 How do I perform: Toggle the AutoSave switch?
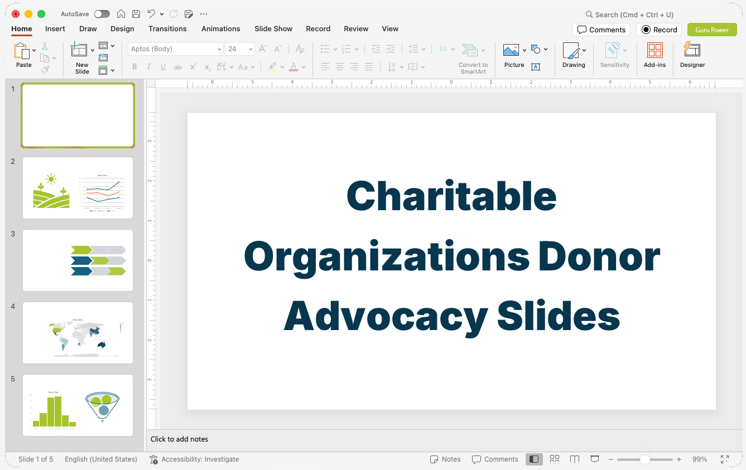pos(102,14)
